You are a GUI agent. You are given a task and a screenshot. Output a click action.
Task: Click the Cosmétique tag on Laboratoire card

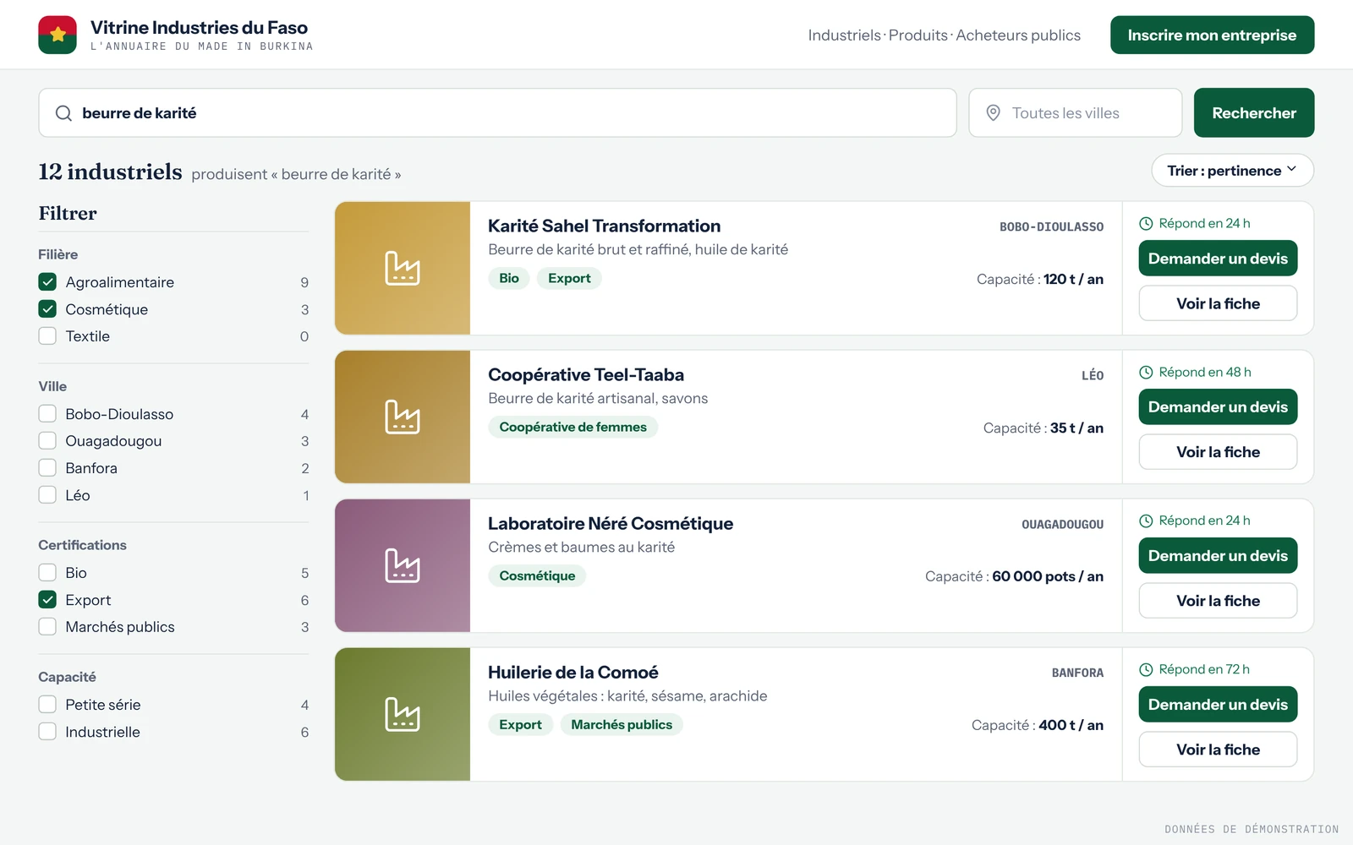537,576
